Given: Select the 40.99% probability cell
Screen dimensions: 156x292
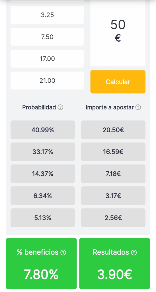Looking at the screenshot, I should click(43, 130).
